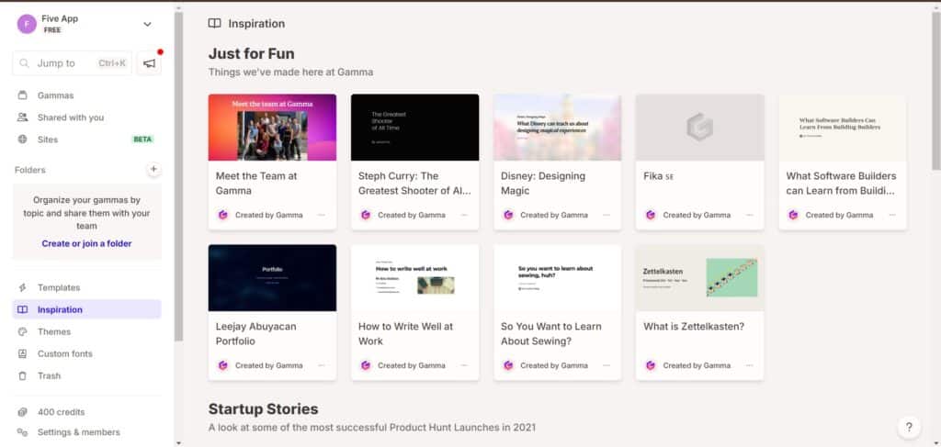Focus the Jump to search field
This screenshot has height=447, width=941.
[x=72, y=63]
